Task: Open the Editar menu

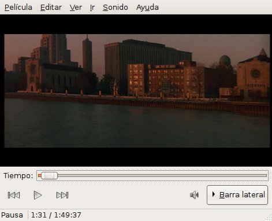Action: pos(51,8)
